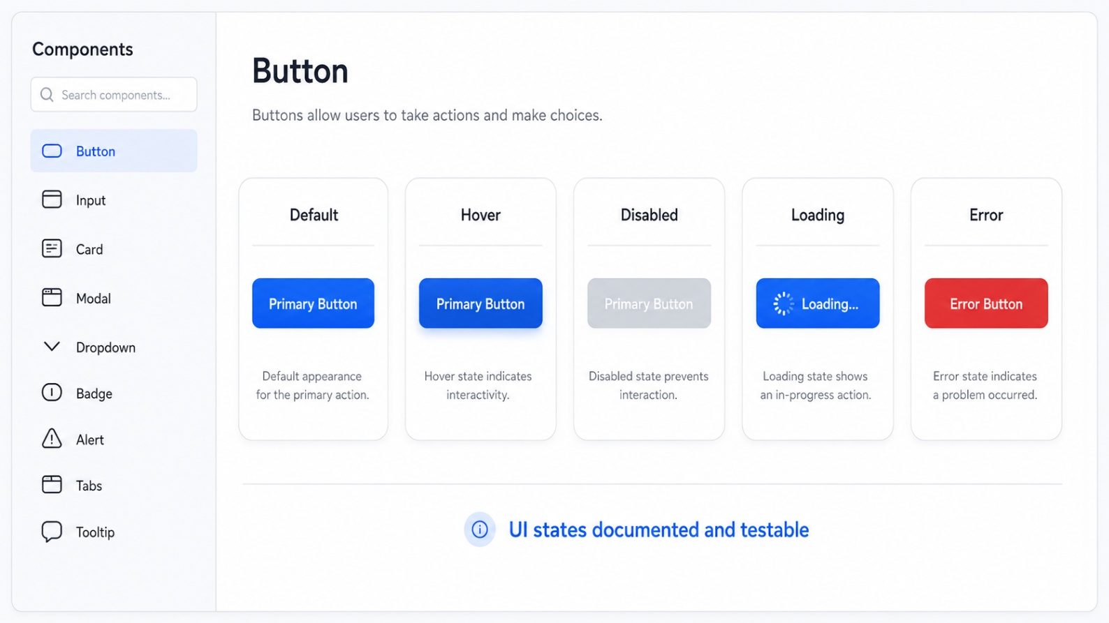Click the Input component icon
1109x623 pixels.
point(52,200)
